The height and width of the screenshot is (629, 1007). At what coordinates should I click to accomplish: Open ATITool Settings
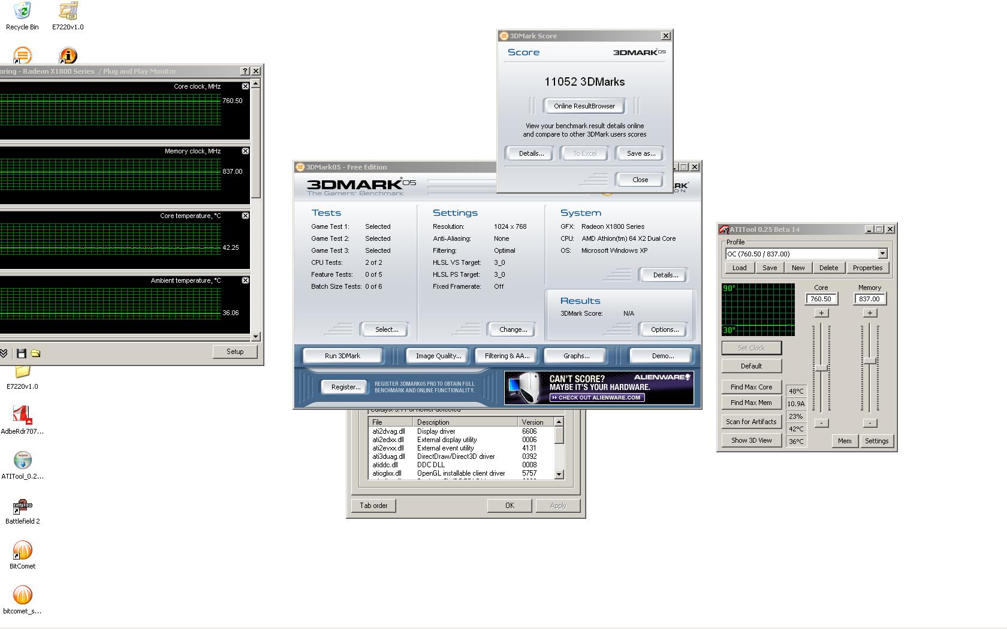[x=876, y=441]
